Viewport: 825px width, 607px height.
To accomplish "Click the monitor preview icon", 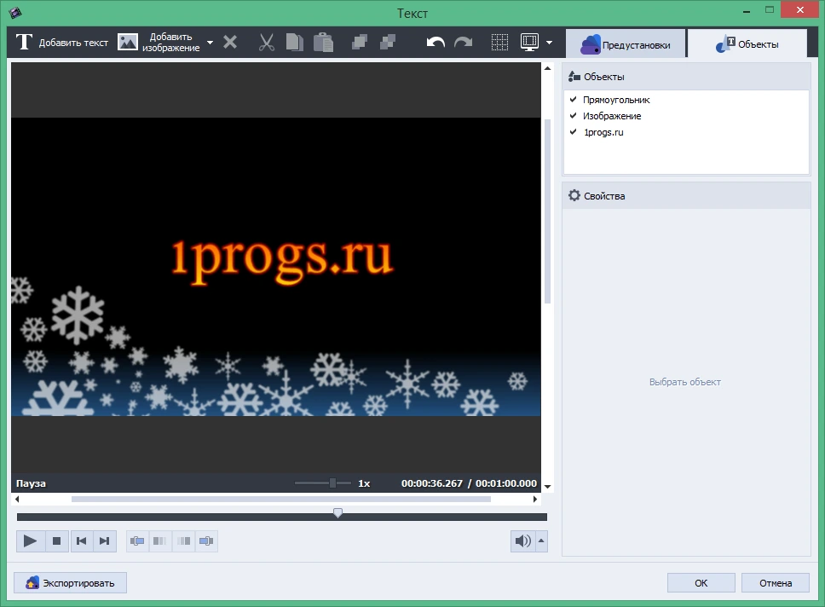I will pos(529,42).
